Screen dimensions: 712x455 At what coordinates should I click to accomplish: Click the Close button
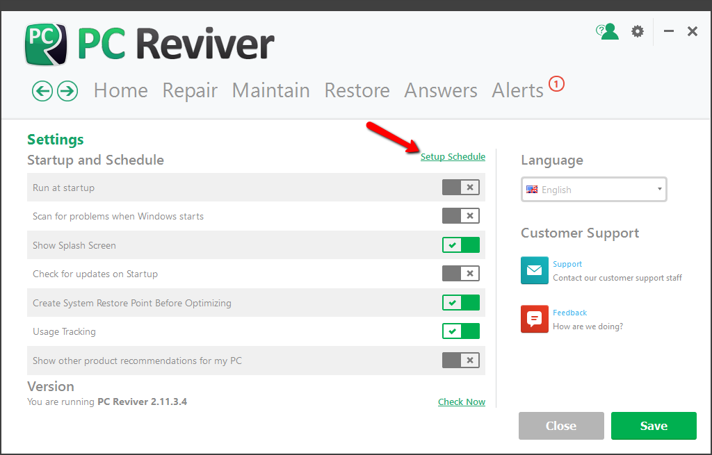tap(561, 426)
